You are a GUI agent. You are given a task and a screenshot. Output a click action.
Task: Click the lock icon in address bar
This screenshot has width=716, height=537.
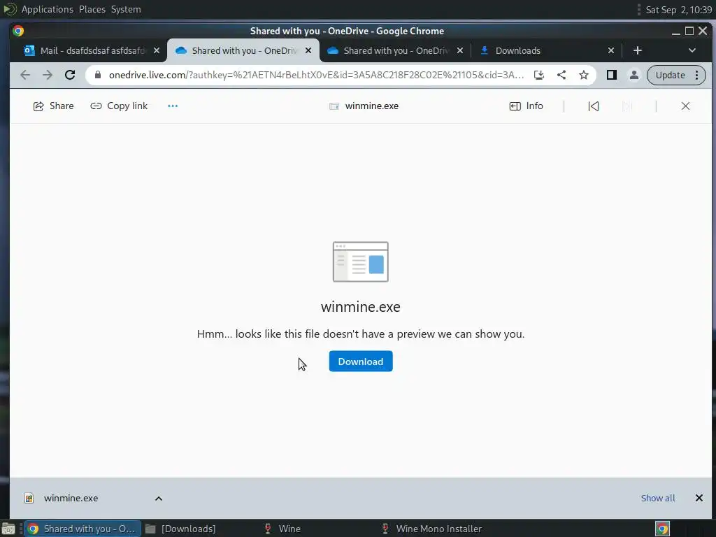point(98,75)
